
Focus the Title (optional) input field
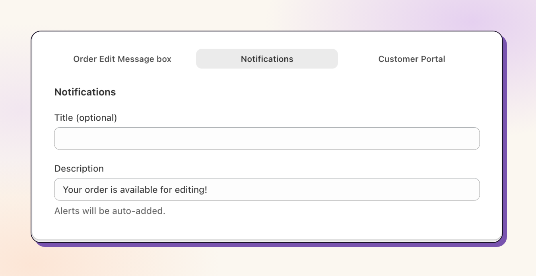click(x=267, y=138)
